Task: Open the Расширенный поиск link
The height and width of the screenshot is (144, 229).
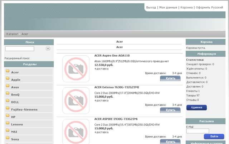Action: 17,58
